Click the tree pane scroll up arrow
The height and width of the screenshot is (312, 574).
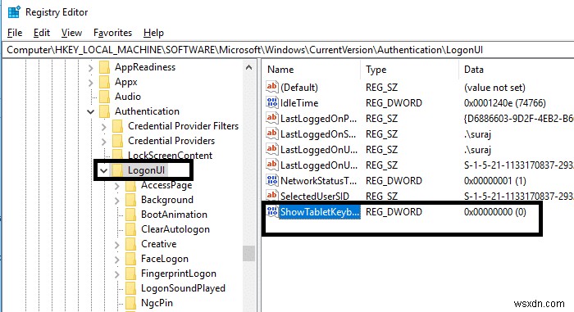pyautogui.click(x=248, y=67)
